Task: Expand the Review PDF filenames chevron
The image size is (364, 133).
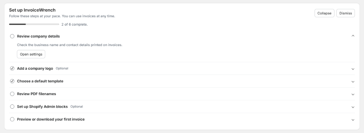Action: 353,94
